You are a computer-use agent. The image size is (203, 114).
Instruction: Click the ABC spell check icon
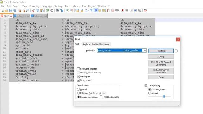[x=145, y=10]
